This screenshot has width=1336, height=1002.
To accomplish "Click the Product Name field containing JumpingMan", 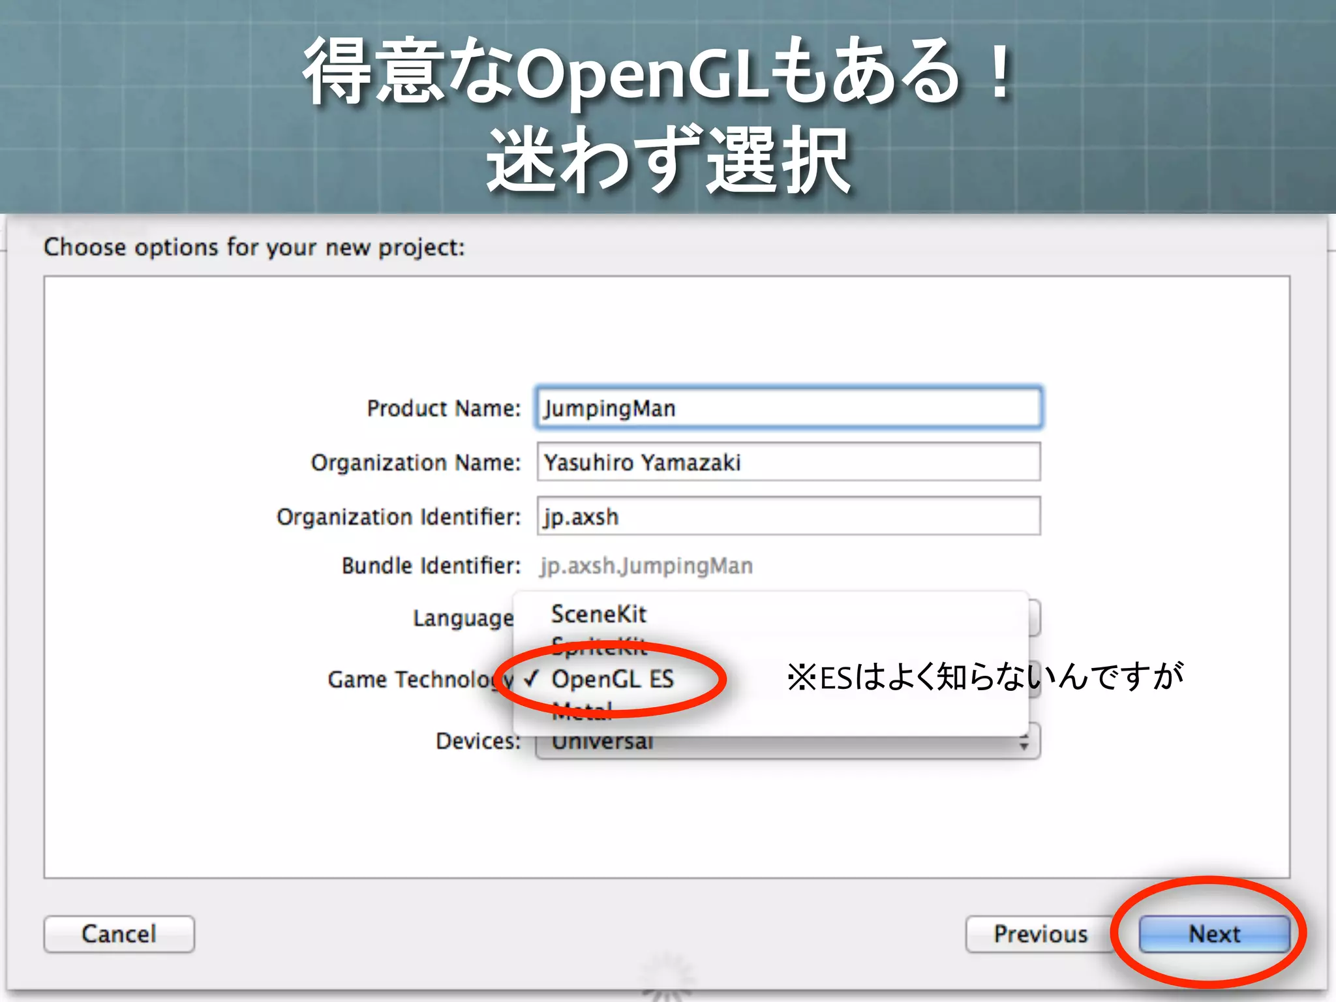I will pos(789,408).
